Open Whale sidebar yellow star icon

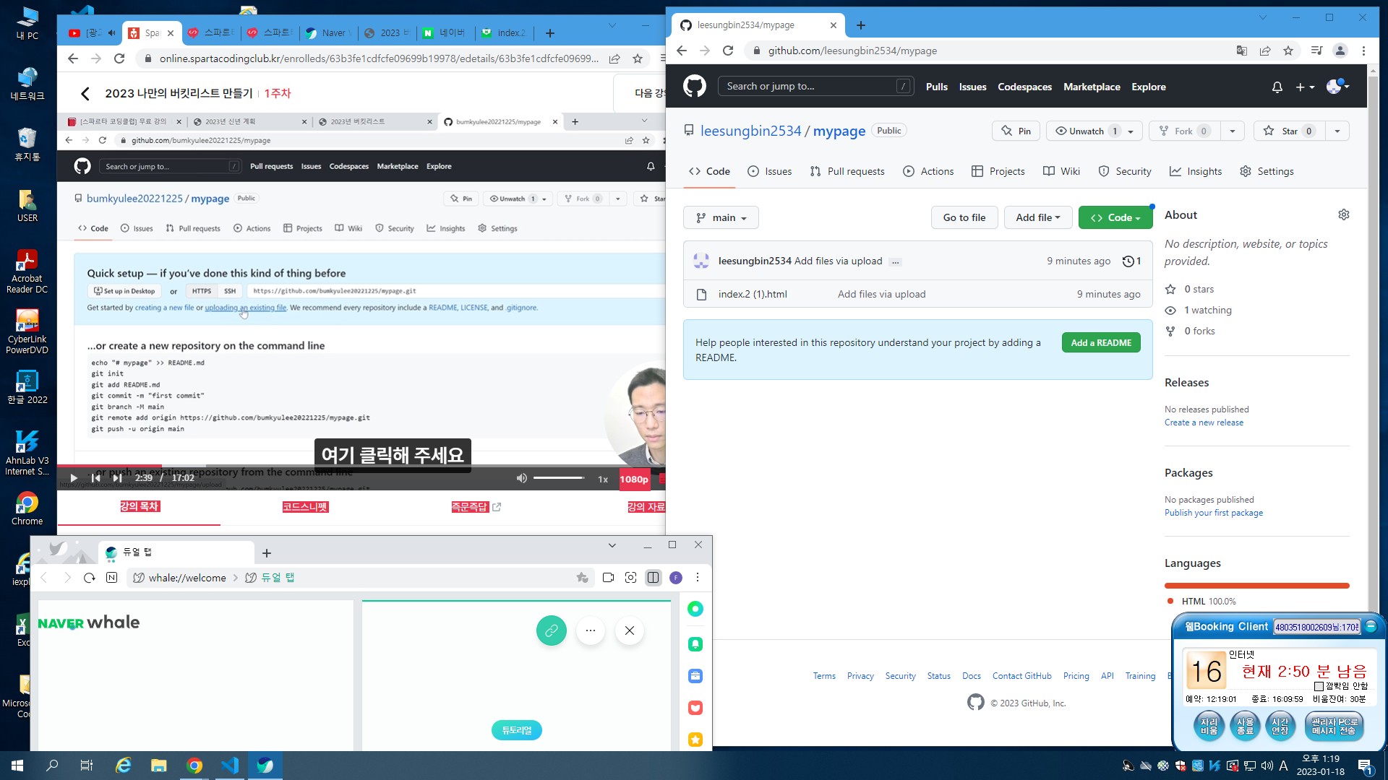coord(695,740)
